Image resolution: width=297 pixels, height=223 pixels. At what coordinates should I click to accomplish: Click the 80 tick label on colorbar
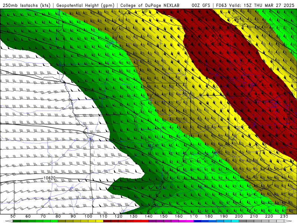click(x=58, y=216)
